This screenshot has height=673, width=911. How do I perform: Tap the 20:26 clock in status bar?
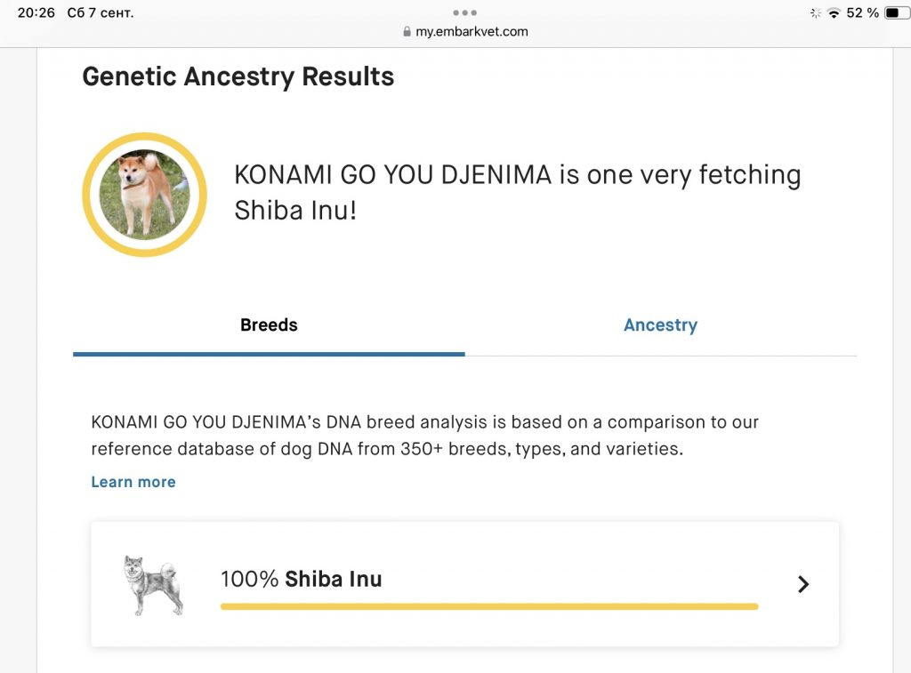click(x=36, y=12)
